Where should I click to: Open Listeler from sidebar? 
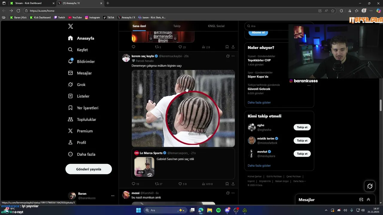click(x=79, y=96)
